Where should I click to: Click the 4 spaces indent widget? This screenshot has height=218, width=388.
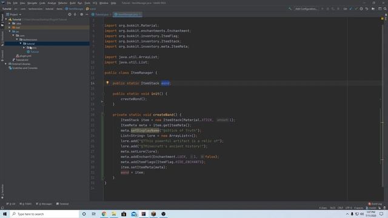pyautogui.click(x=358, y=208)
